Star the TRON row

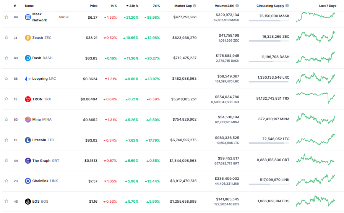tap(6, 99)
